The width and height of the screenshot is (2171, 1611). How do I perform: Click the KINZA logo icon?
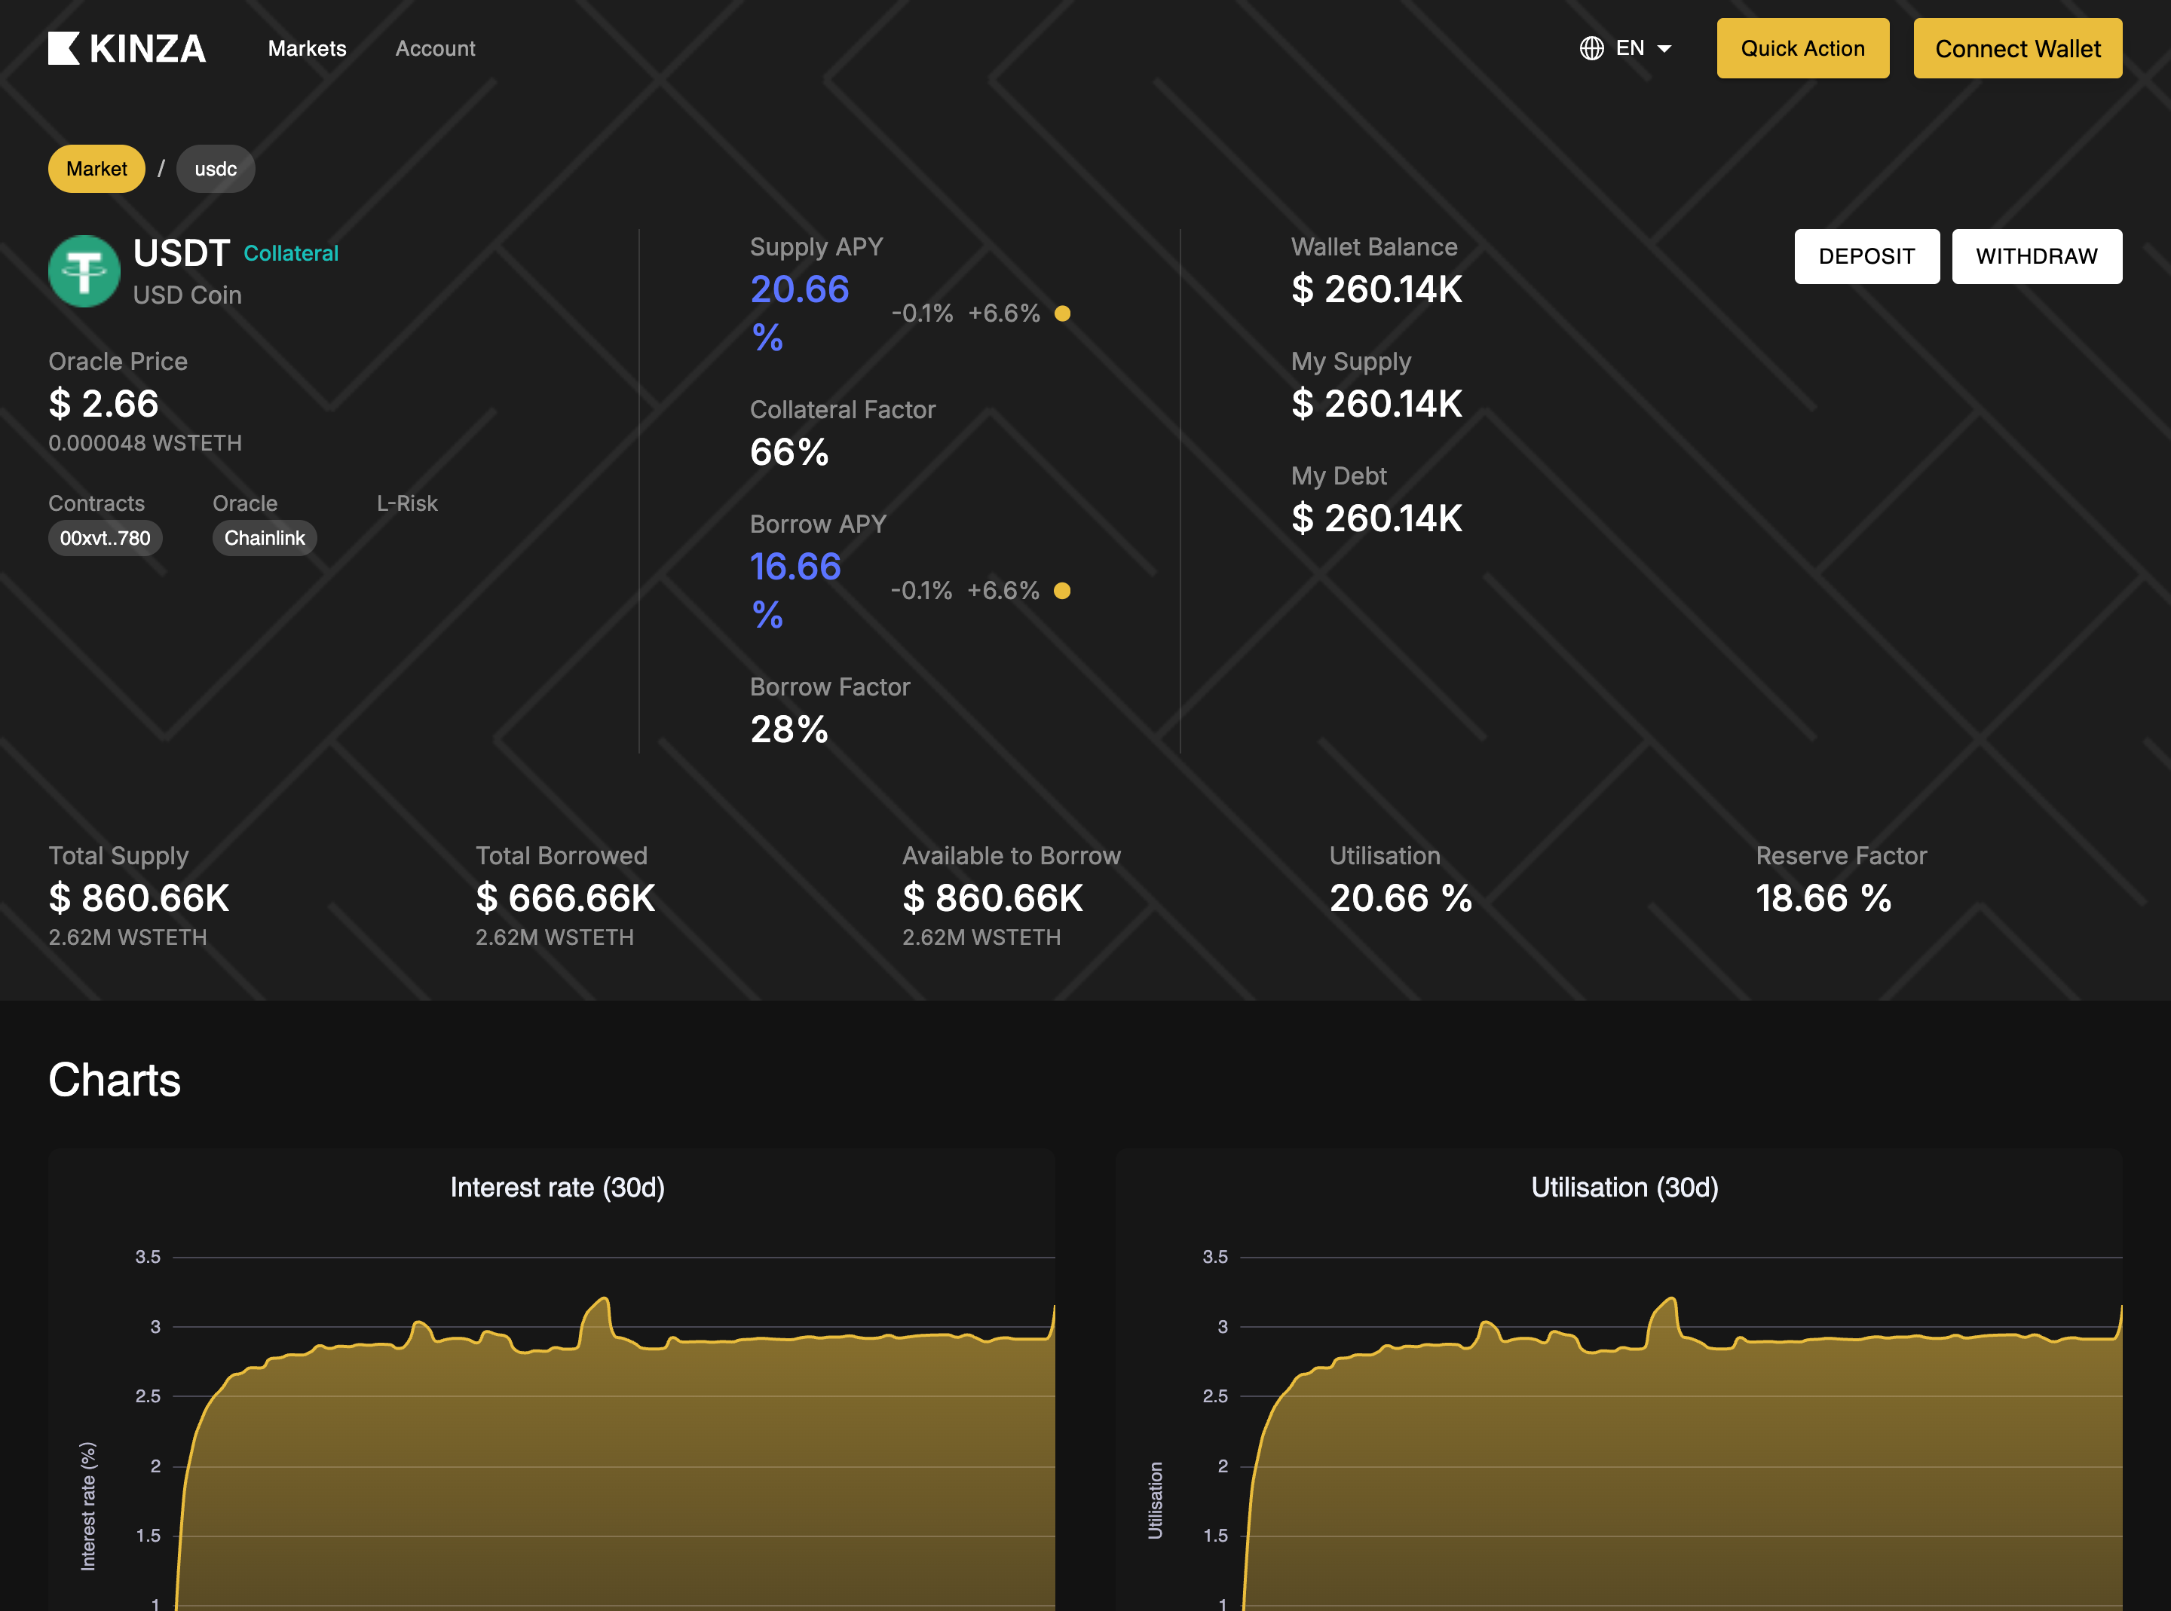(x=64, y=49)
